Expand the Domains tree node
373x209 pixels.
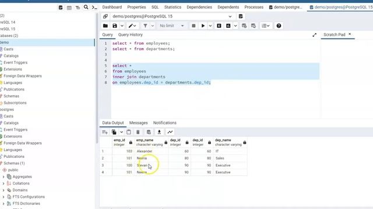3,190
